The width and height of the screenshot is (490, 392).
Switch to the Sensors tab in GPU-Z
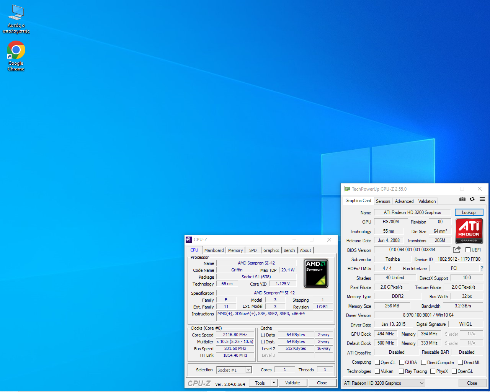[383, 201]
